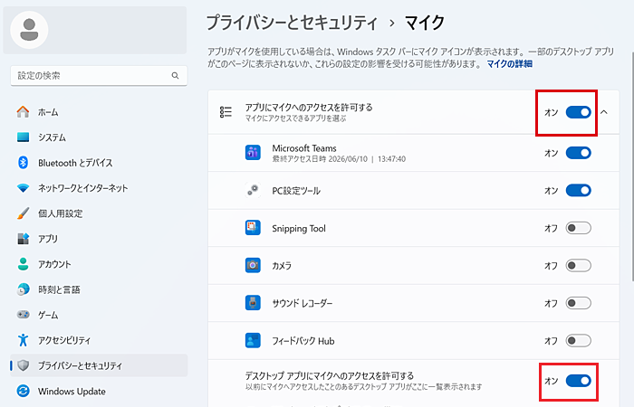Click the Accounts person icon
The image size is (634, 407).
coord(23,264)
